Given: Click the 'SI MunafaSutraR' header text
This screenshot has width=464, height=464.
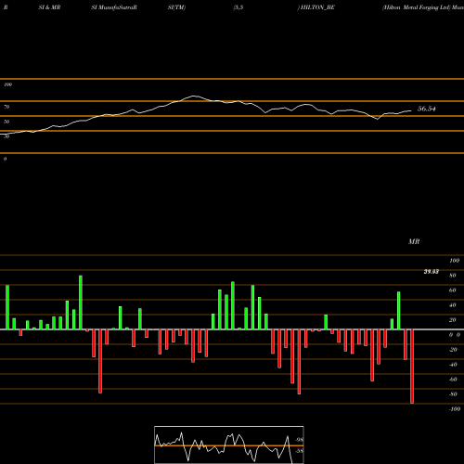Looking at the screenshot, I should click(114, 7).
